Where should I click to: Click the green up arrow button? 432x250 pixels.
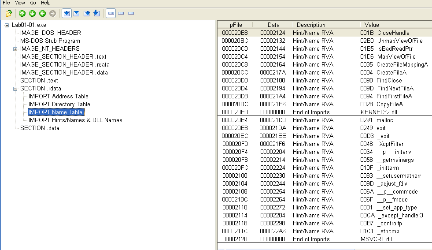22,13
